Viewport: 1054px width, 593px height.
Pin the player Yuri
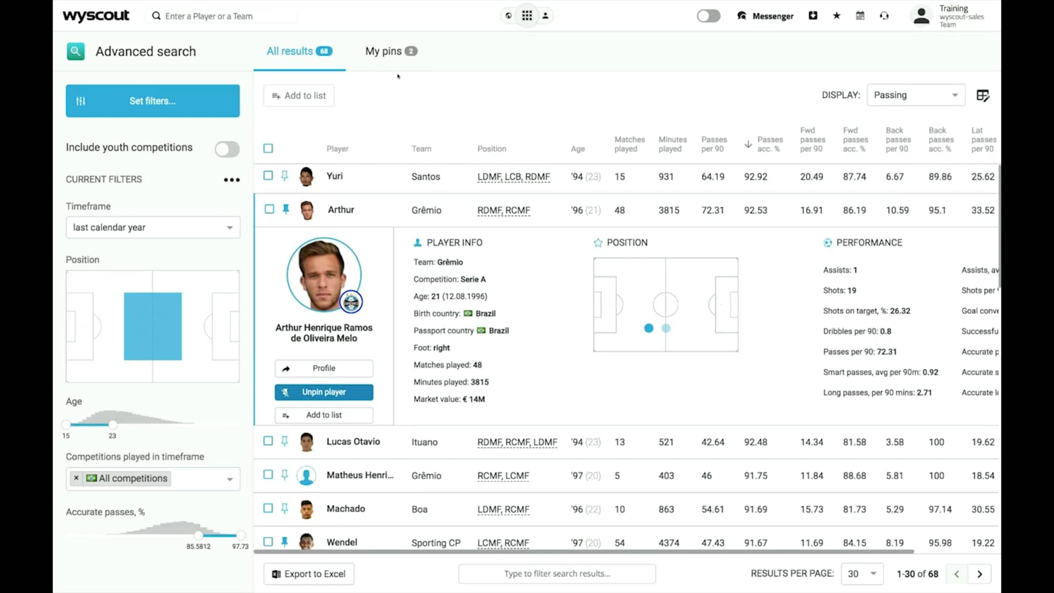pos(284,176)
